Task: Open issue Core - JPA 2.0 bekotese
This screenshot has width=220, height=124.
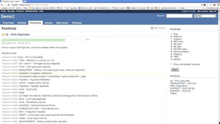Action: (30, 57)
